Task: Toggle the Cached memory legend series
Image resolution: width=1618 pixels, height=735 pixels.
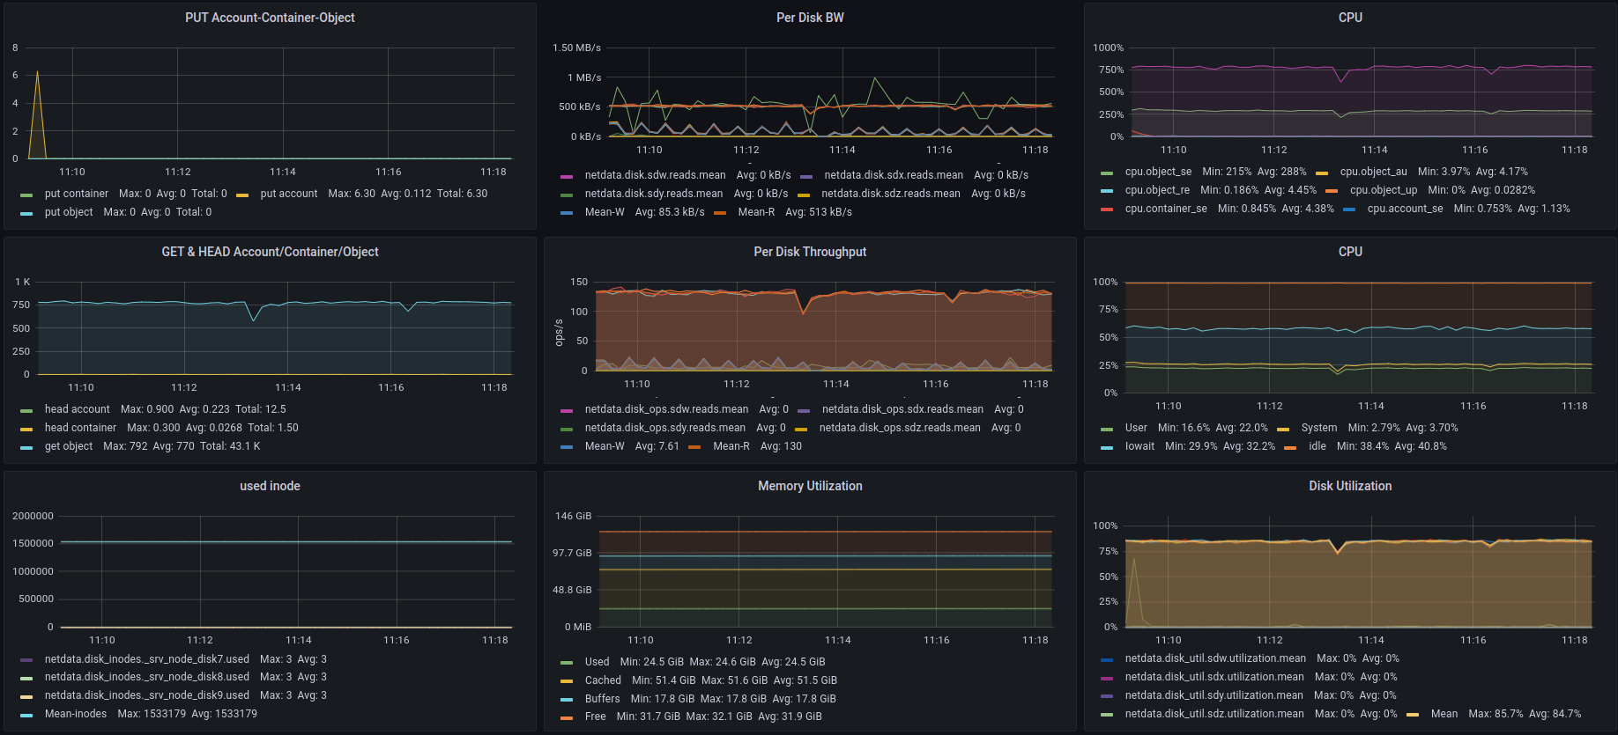Action: 603,680
